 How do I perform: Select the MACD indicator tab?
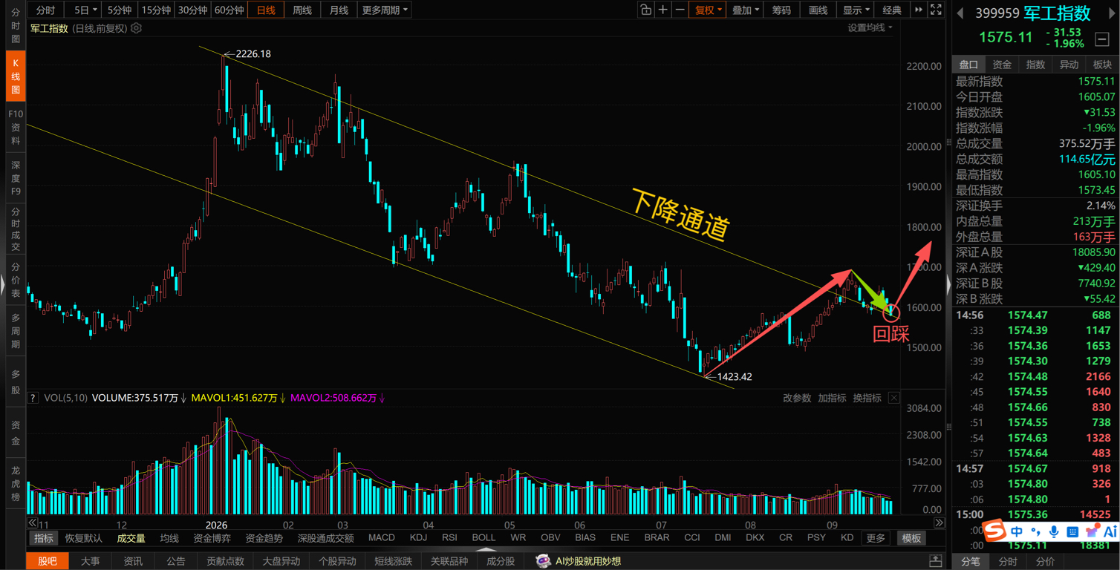point(382,537)
